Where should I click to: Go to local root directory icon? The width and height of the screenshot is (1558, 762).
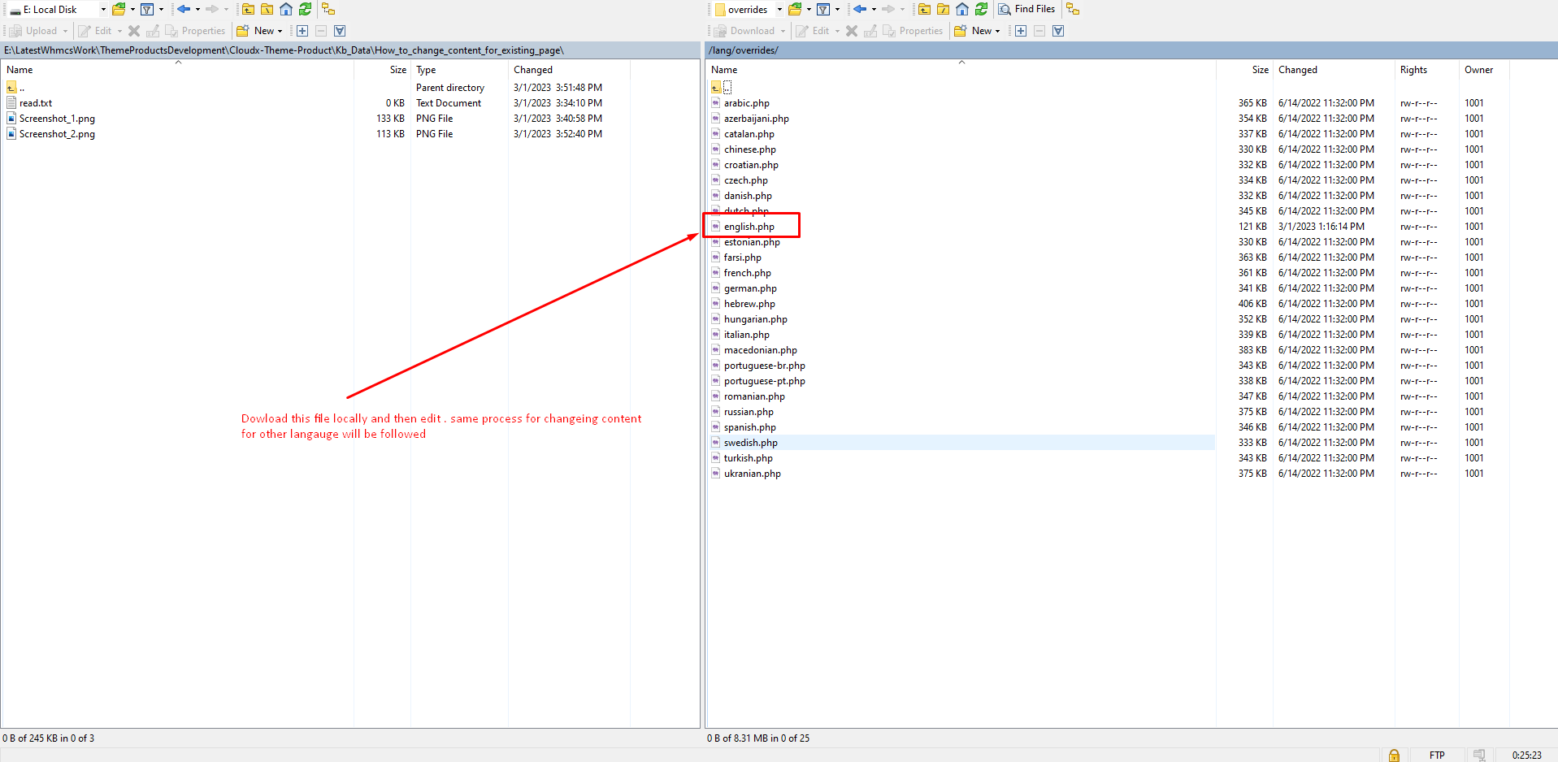tap(267, 9)
